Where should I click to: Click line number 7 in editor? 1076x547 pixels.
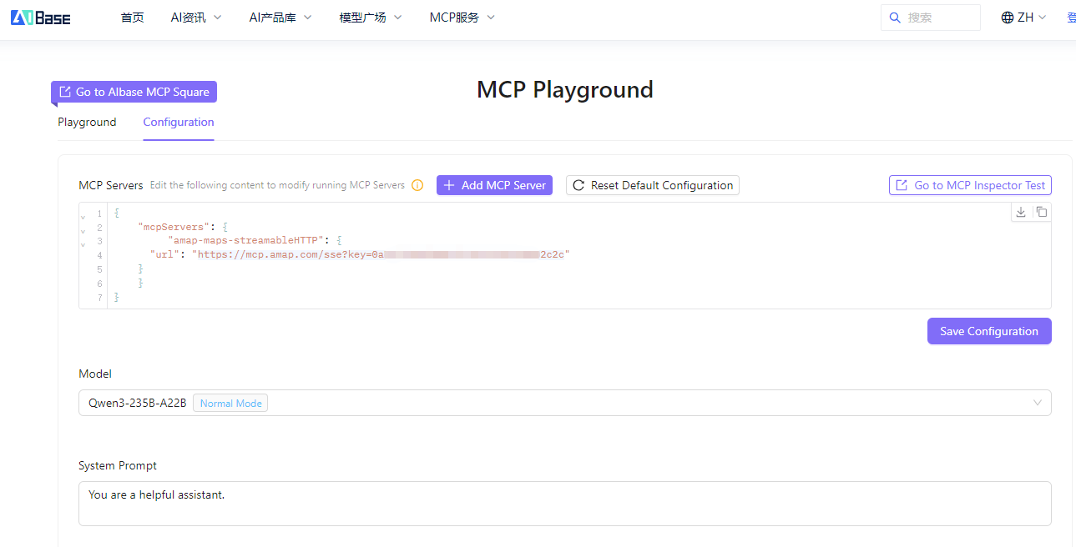pyautogui.click(x=100, y=298)
